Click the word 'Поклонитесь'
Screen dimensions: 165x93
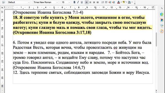pyautogui.click(x=43, y=63)
